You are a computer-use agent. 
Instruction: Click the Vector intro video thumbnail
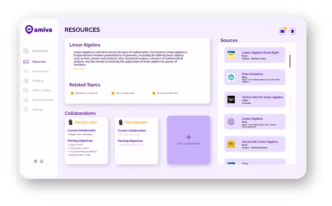[x=231, y=99]
